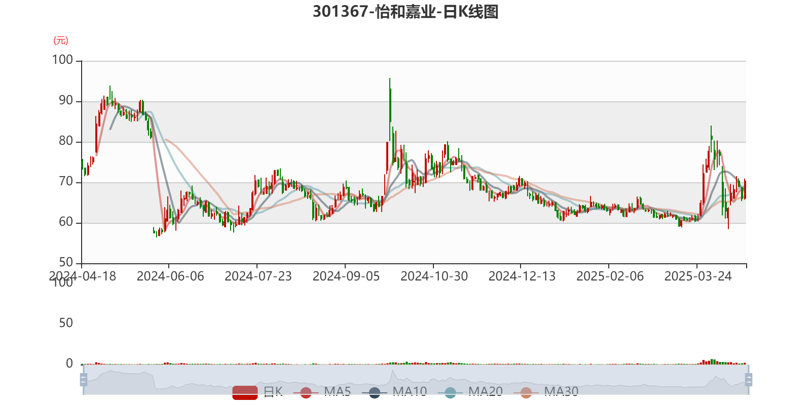Click the 2025-03-24 x-axis label

pyautogui.click(x=697, y=276)
